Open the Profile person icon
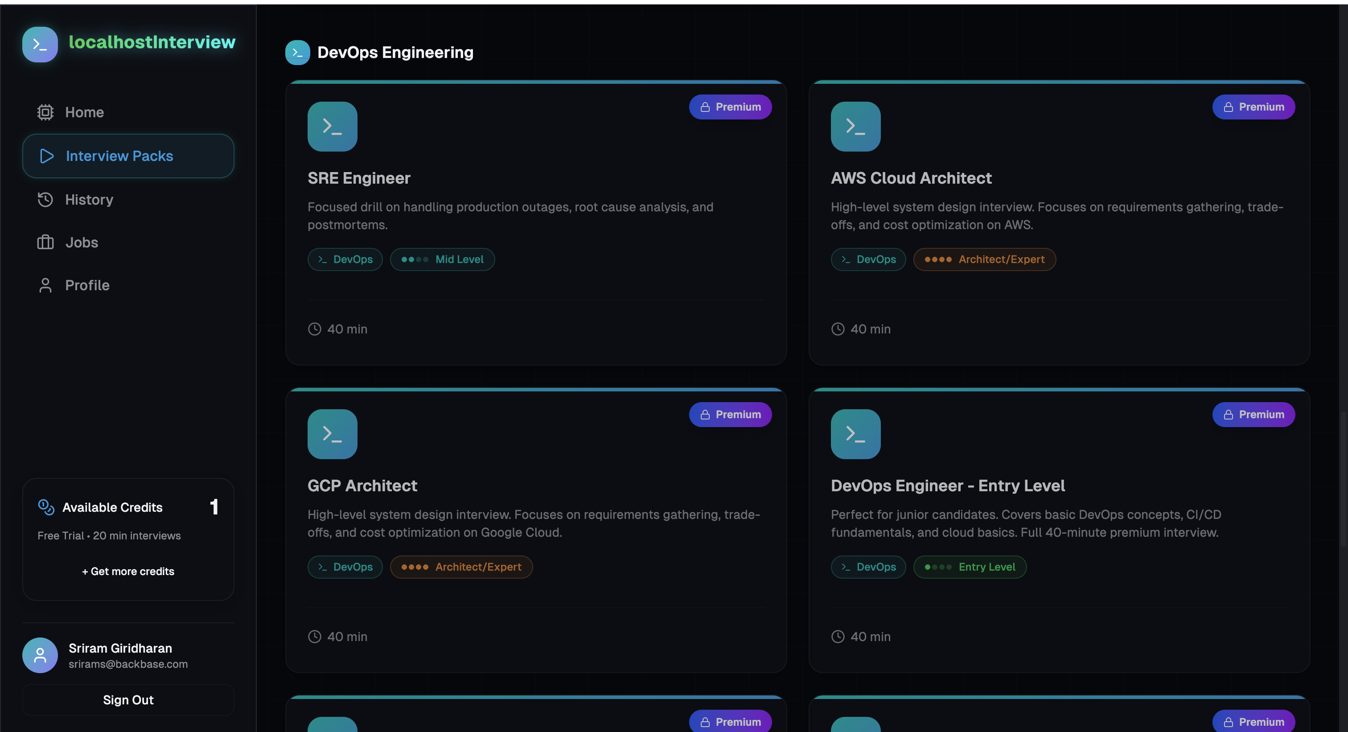This screenshot has width=1348, height=732. [45, 285]
